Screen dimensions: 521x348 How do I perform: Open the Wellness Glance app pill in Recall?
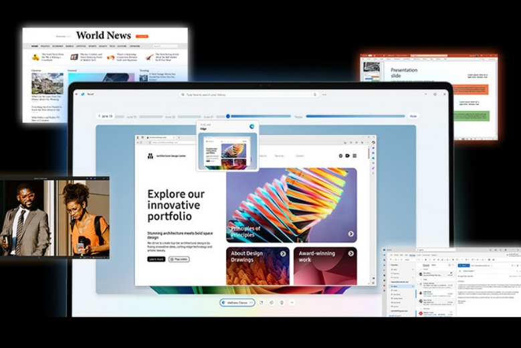pyautogui.click(x=237, y=302)
